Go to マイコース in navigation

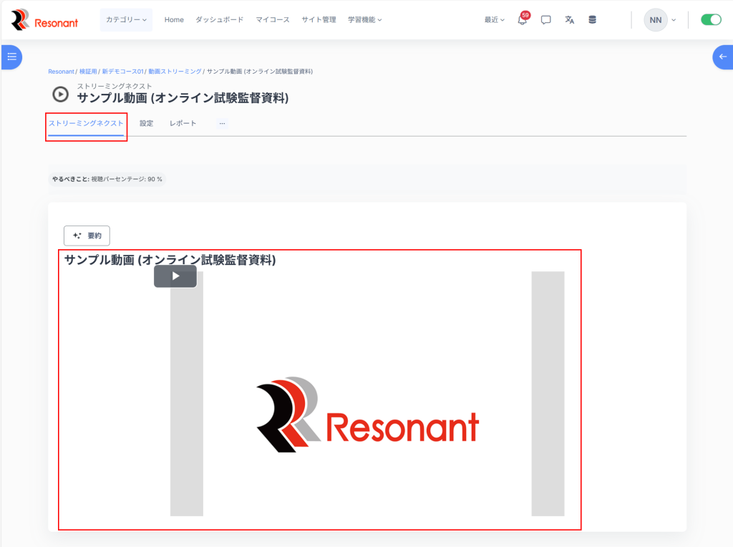pyautogui.click(x=273, y=20)
